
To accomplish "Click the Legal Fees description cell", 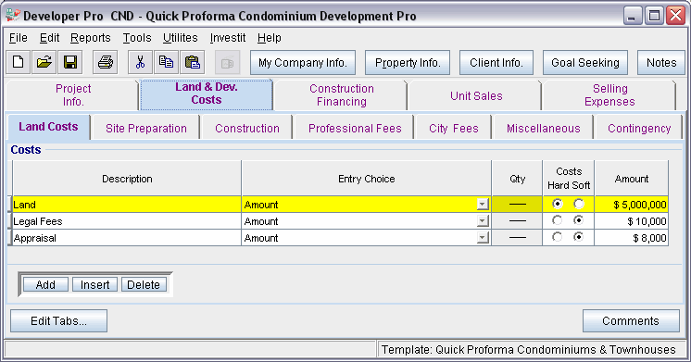I will click(x=127, y=221).
